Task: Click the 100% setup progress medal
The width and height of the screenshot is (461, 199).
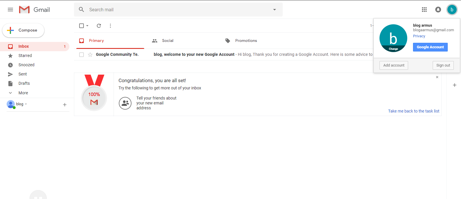Action: coord(94,93)
